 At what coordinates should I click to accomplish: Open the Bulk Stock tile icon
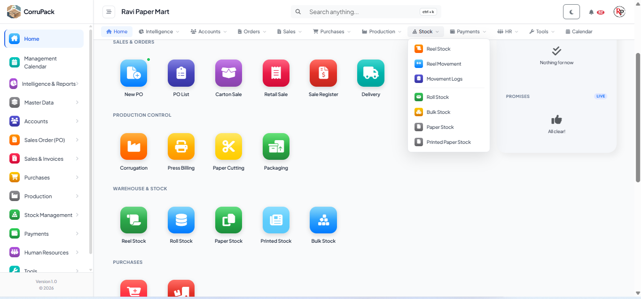(323, 220)
